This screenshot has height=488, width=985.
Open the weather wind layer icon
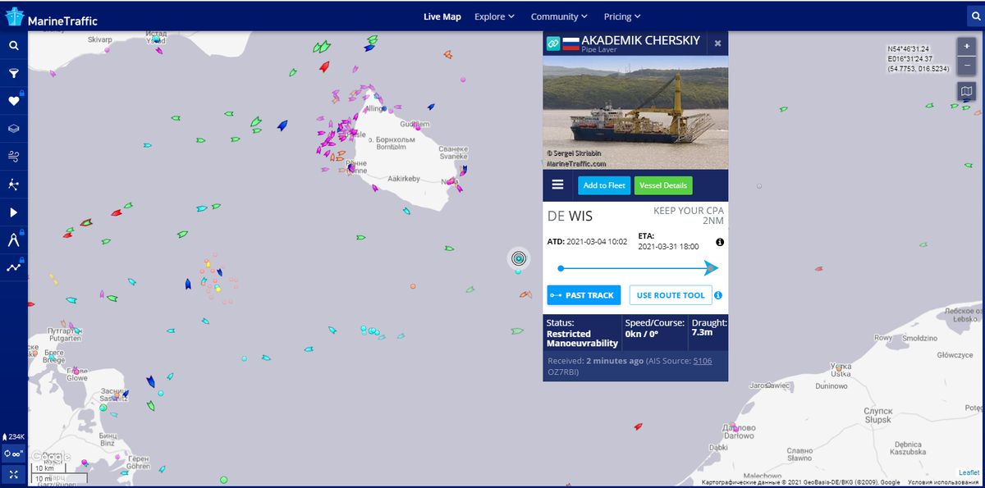pos(14,156)
